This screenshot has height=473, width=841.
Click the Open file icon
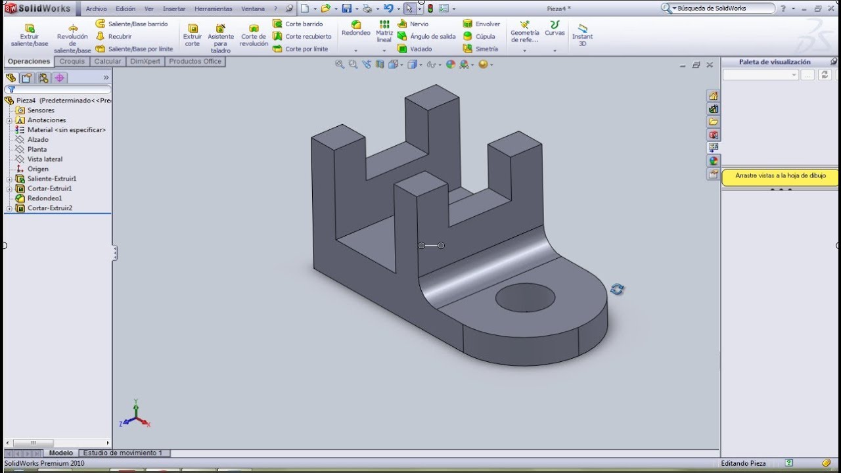325,9
